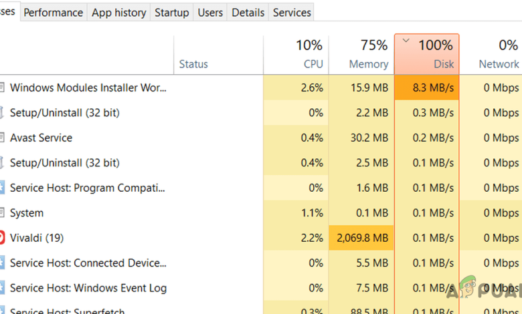Open the App history tab
The height and width of the screenshot is (314, 522).
pyautogui.click(x=119, y=12)
